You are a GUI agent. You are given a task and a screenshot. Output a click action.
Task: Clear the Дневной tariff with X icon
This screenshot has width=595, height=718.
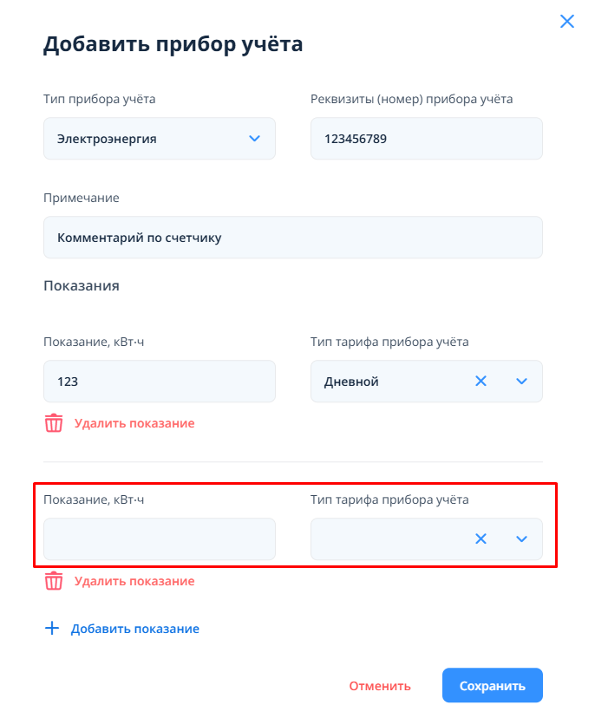[x=481, y=382]
